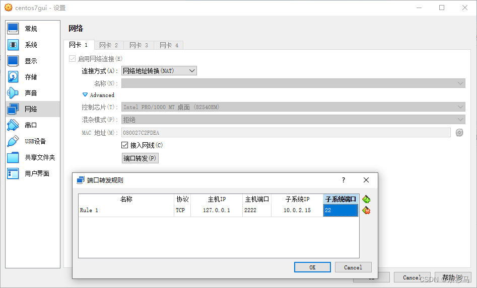
Task: Select the 存储 (Storage) settings category
Action: point(31,77)
